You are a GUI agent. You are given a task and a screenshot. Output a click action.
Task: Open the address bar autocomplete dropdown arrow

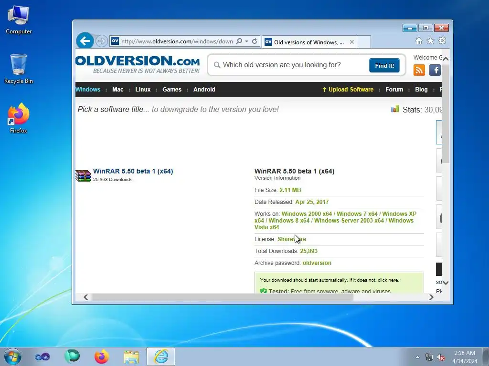(246, 41)
